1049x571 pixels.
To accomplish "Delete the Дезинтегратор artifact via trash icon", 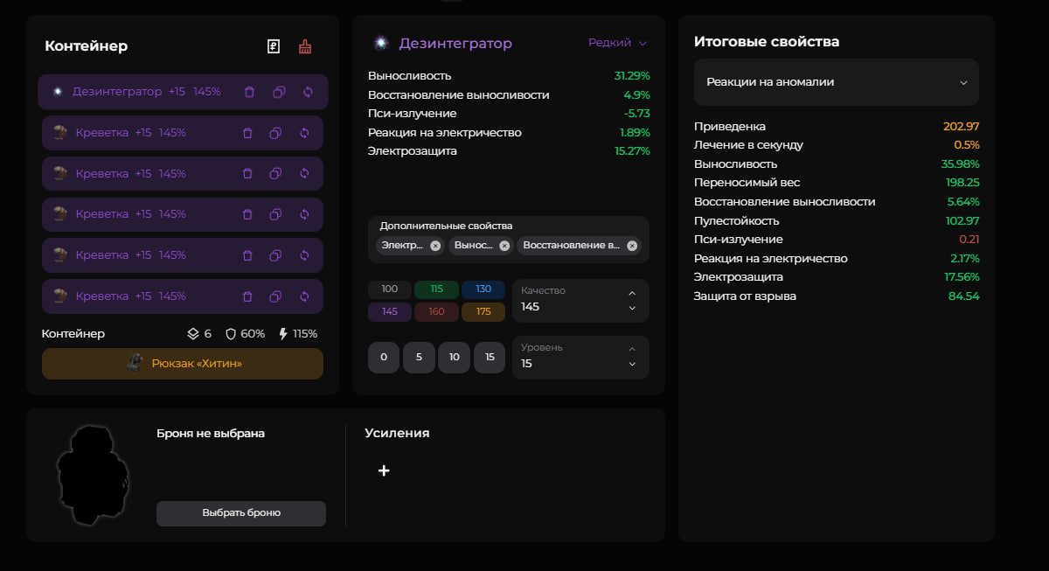I will coord(250,92).
